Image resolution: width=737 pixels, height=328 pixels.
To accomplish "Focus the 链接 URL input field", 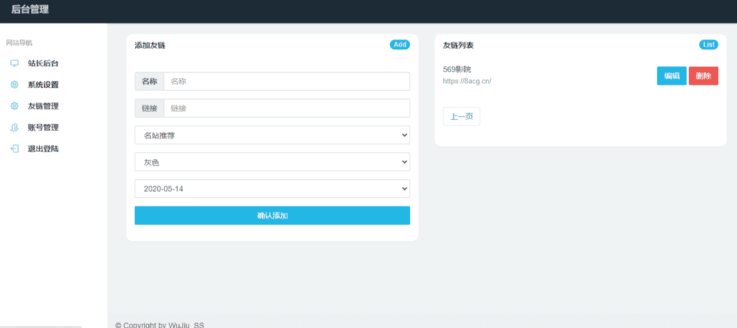I will [287, 108].
